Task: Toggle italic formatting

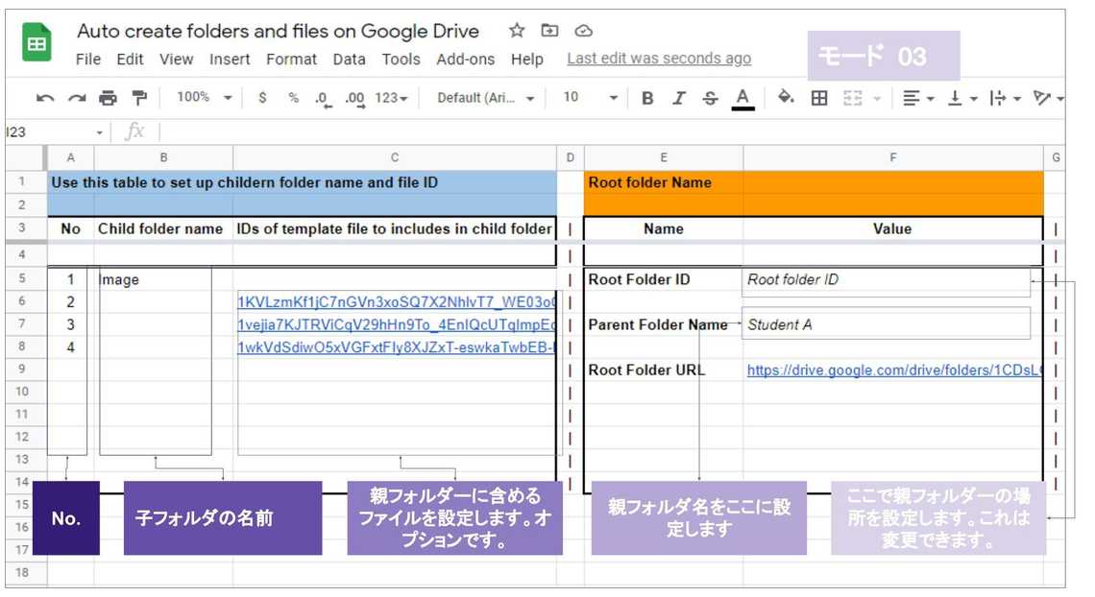Action: [x=679, y=98]
